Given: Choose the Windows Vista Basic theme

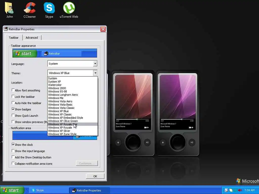Looking at the screenshot, I should (73, 105).
